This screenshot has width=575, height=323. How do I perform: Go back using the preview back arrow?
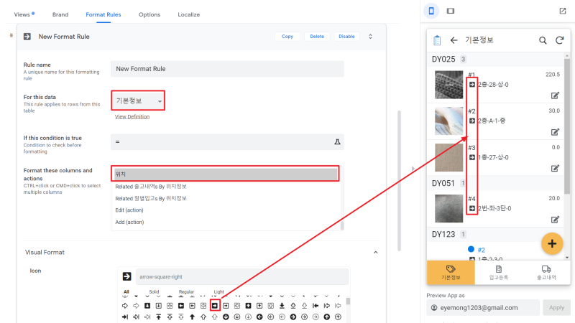(x=454, y=40)
